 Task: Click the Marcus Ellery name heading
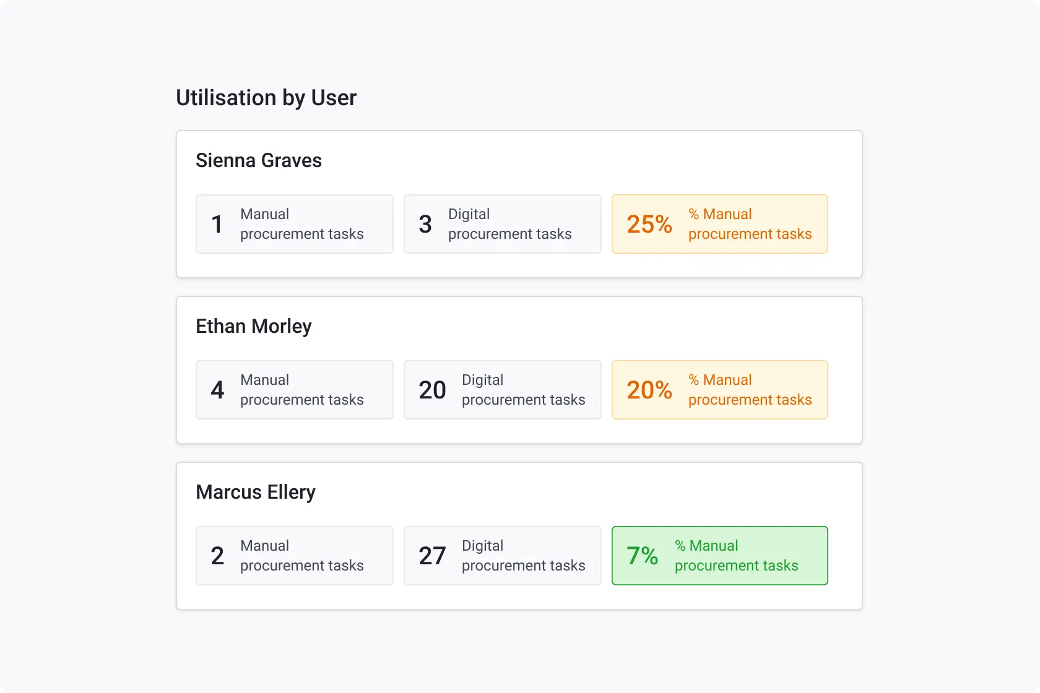click(x=256, y=493)
